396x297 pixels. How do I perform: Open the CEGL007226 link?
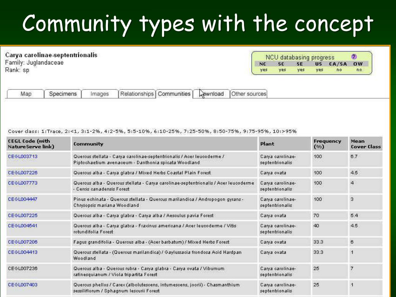point(23,173)
